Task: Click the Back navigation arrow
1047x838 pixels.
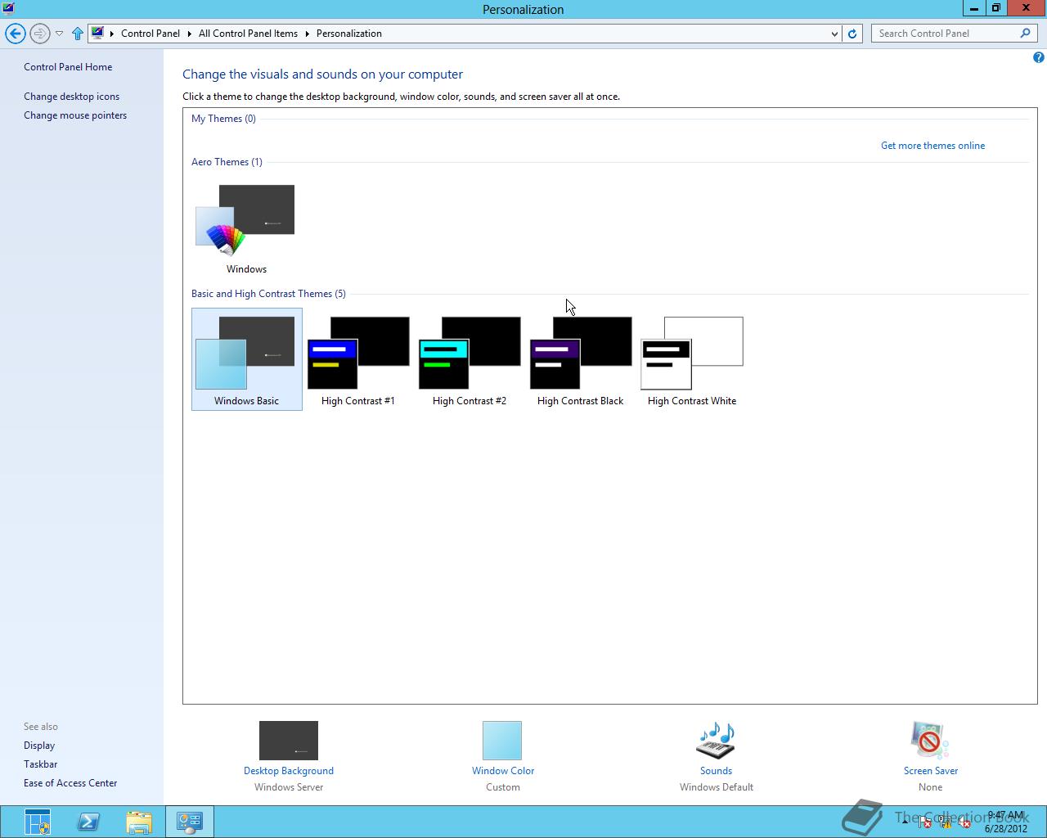Action: tap(15, 34)
